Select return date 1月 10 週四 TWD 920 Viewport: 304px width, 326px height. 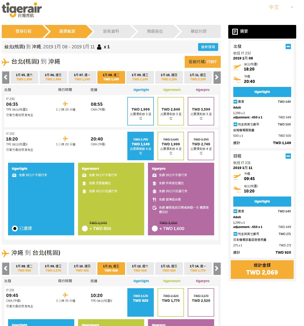pos(82,268)
